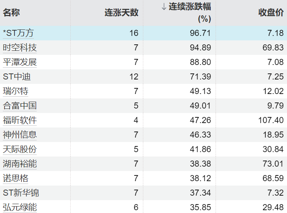Sort table by 连涨天数 column
The width and height of the screenshot is (287, 213).
coord(121,13)
